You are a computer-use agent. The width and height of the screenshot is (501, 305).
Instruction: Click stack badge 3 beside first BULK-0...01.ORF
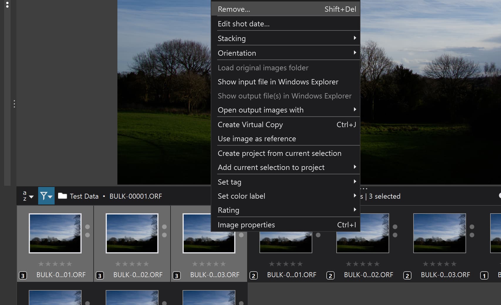(23, 275)
